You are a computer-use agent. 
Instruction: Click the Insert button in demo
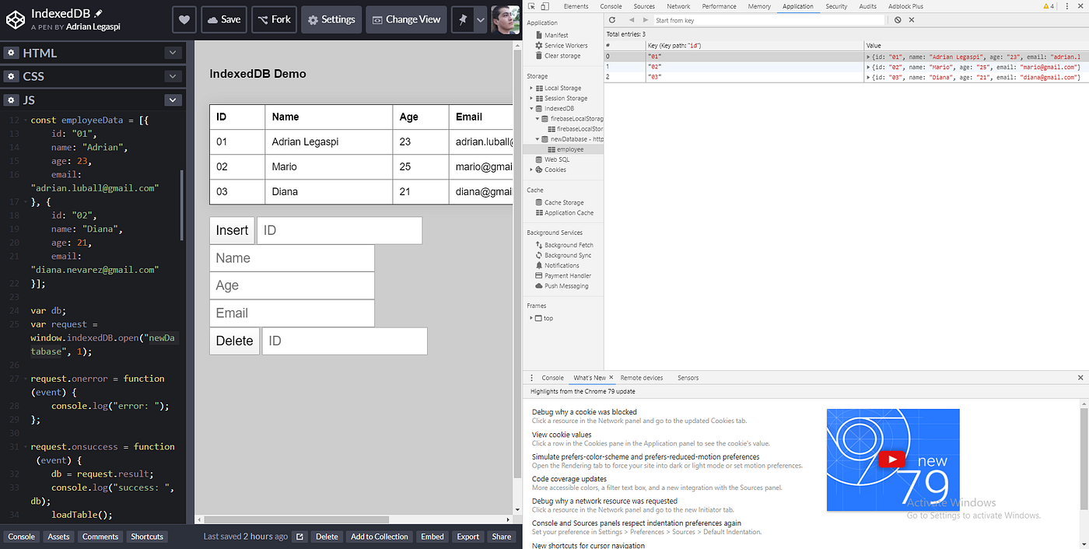(x=232, y=230)
